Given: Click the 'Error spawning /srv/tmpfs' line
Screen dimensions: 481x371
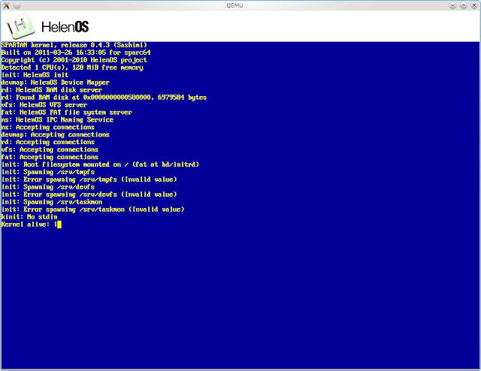Looking at the screenshot, I should [89, 179].
